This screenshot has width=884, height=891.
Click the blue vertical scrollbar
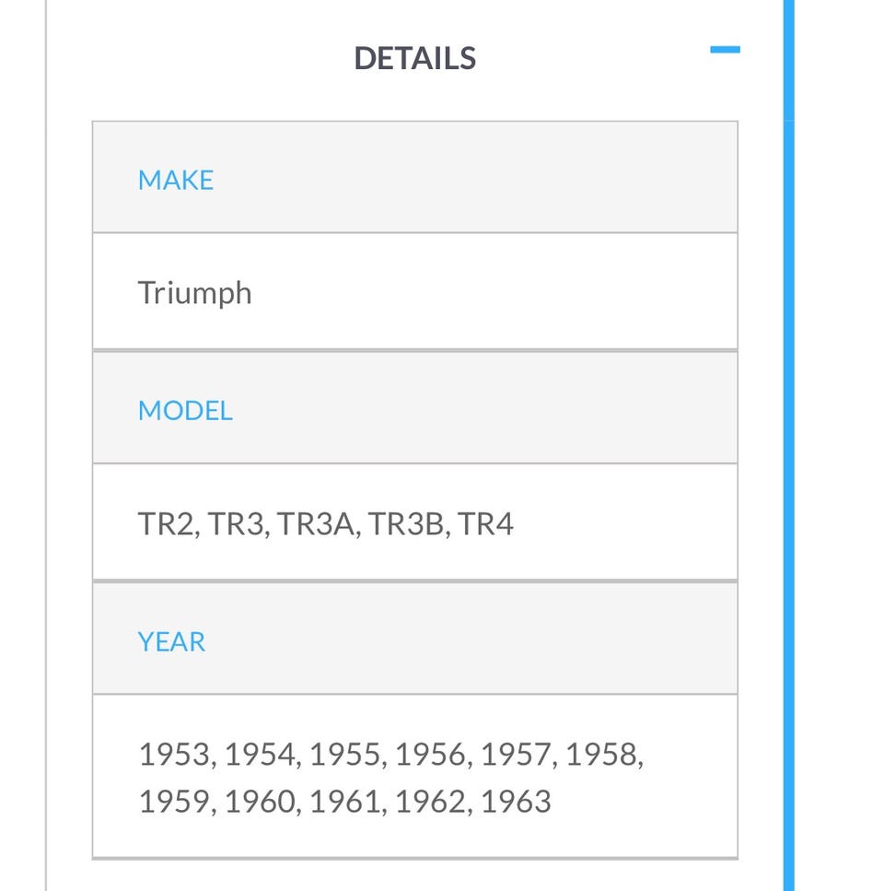pos(788,442)
